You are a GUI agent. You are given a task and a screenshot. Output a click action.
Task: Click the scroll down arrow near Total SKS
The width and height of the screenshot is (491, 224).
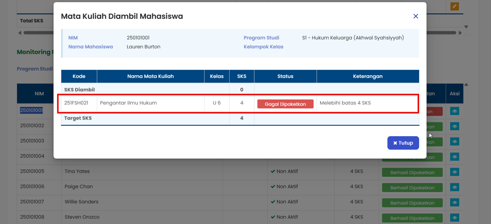(x=466, y=27)
